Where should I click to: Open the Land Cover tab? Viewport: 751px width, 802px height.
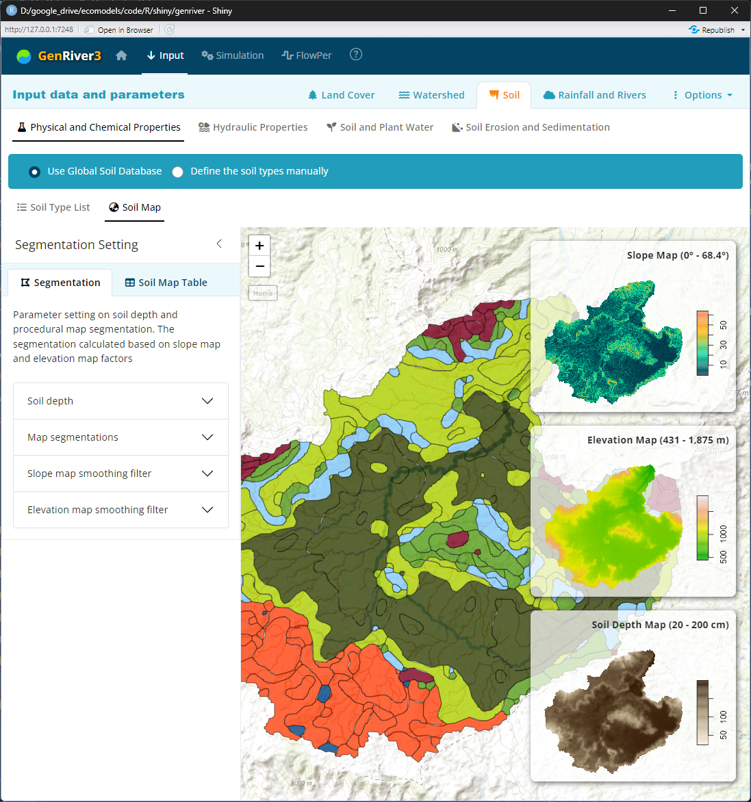[x=341, y=95]
